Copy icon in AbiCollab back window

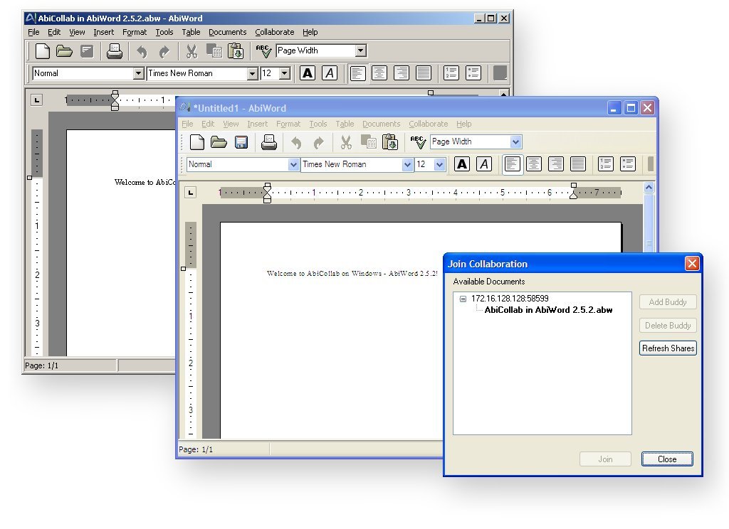(214, 51)
